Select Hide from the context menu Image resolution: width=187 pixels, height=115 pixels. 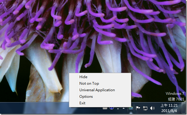pyautogui.click(x=100, y=77)
